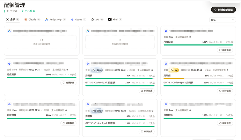
Task: Click Spark quota bar on the Pro 5x card
Action: tap(198, 86)
